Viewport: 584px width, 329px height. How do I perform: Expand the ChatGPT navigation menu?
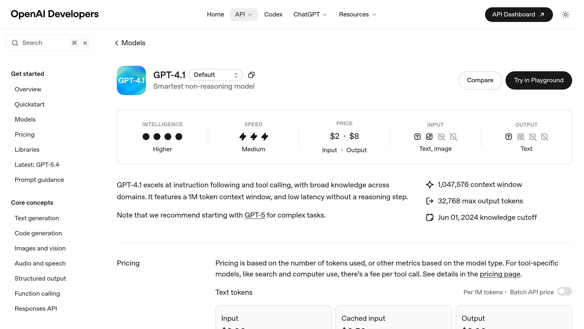[310, 15]
